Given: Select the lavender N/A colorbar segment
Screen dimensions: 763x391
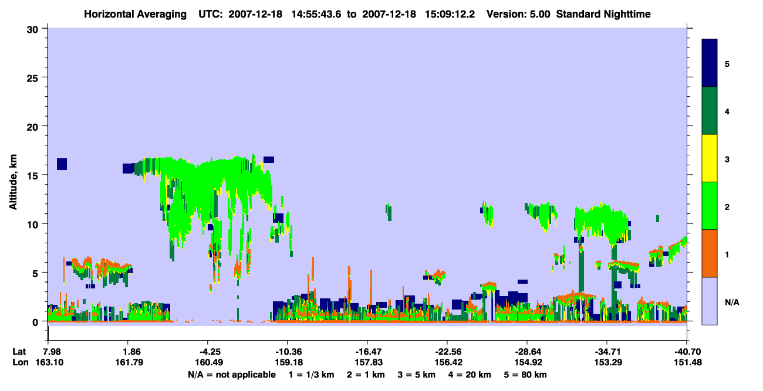Looking at the screenshot, I should click(710, 301).
